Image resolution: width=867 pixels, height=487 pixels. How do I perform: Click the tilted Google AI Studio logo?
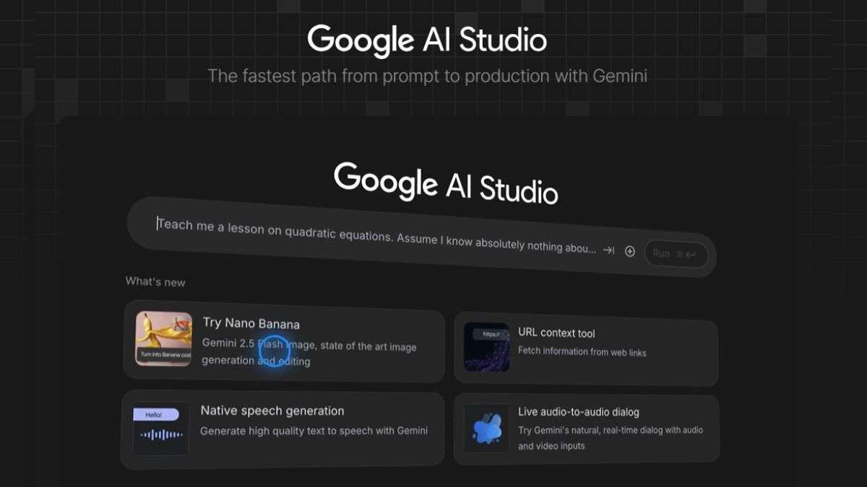(446, 183)
